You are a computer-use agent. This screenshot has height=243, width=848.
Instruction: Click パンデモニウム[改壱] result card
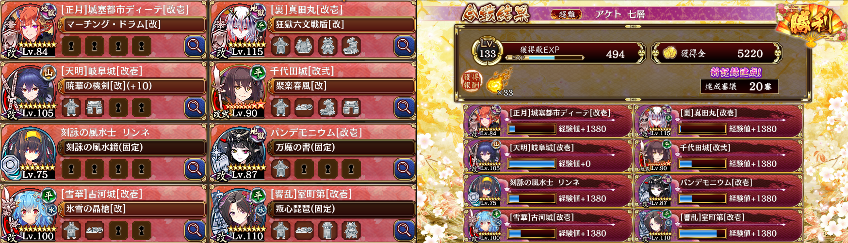(x=718, y=191)
